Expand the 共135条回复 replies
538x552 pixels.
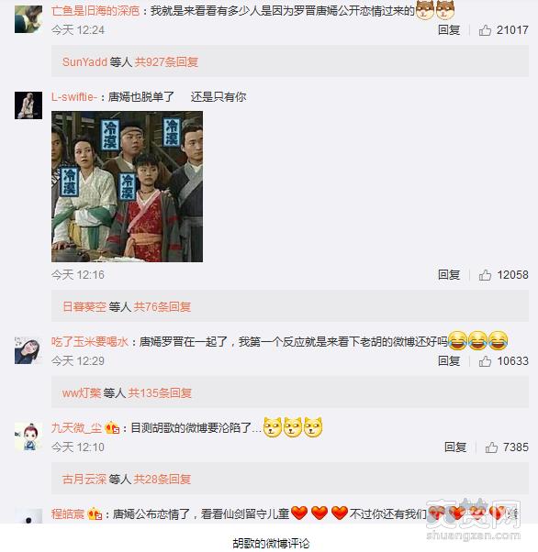pyautogui.click(x=160, y=392)
